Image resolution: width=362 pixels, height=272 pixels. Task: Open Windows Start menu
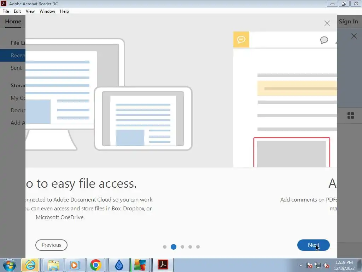9,265
